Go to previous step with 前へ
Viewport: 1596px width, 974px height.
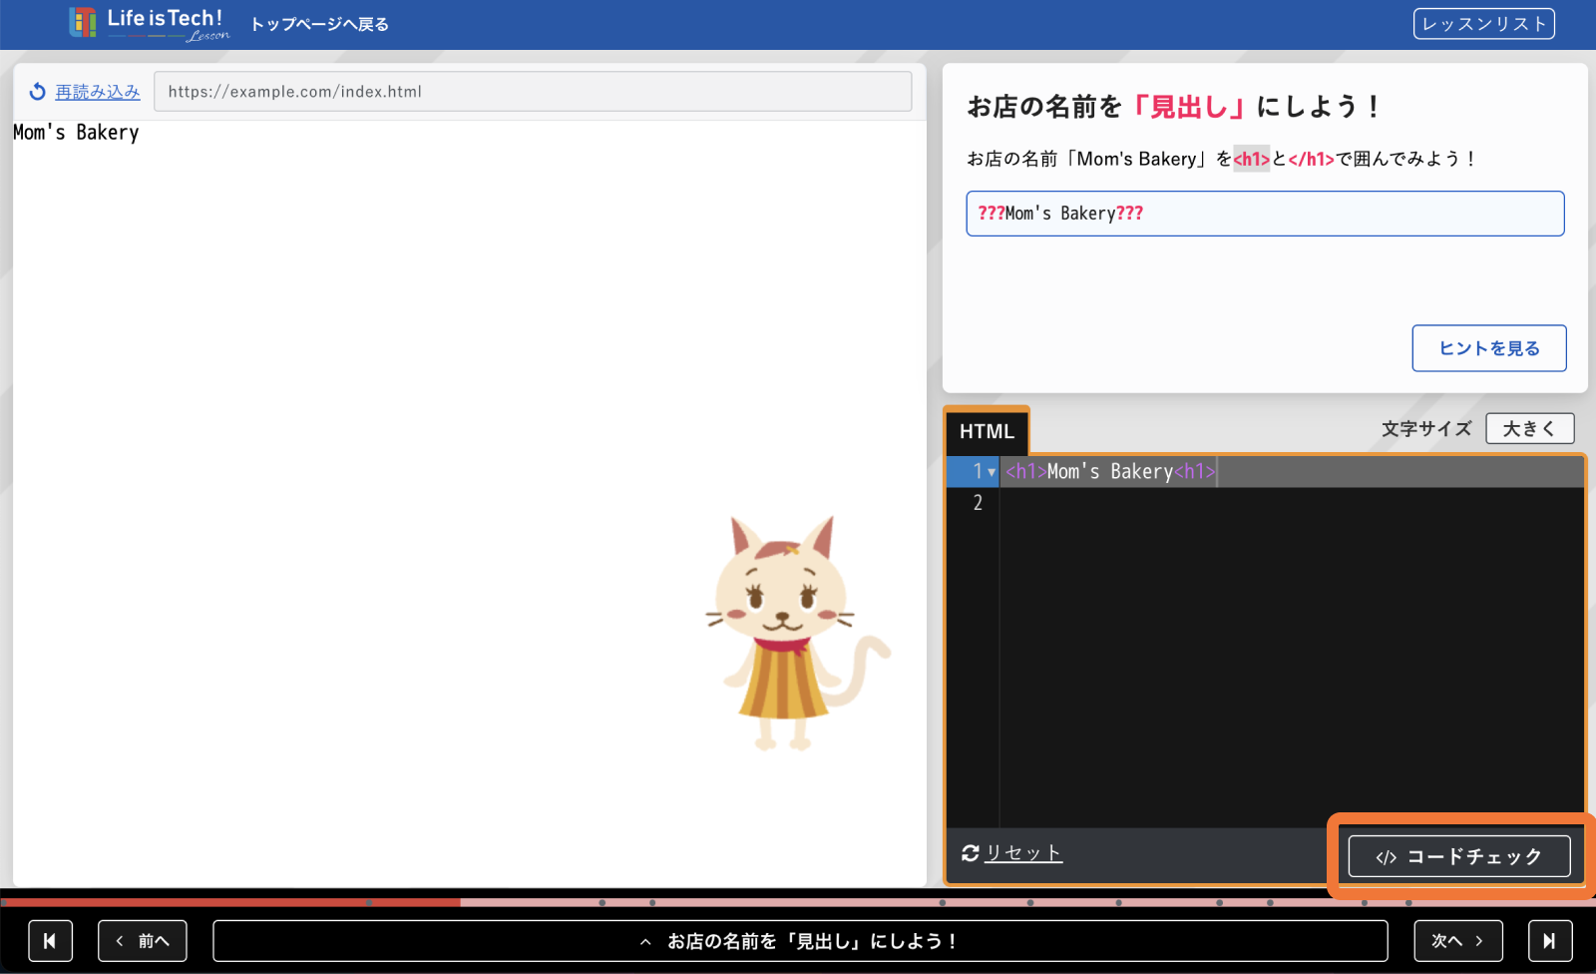[x=143, y=941]
